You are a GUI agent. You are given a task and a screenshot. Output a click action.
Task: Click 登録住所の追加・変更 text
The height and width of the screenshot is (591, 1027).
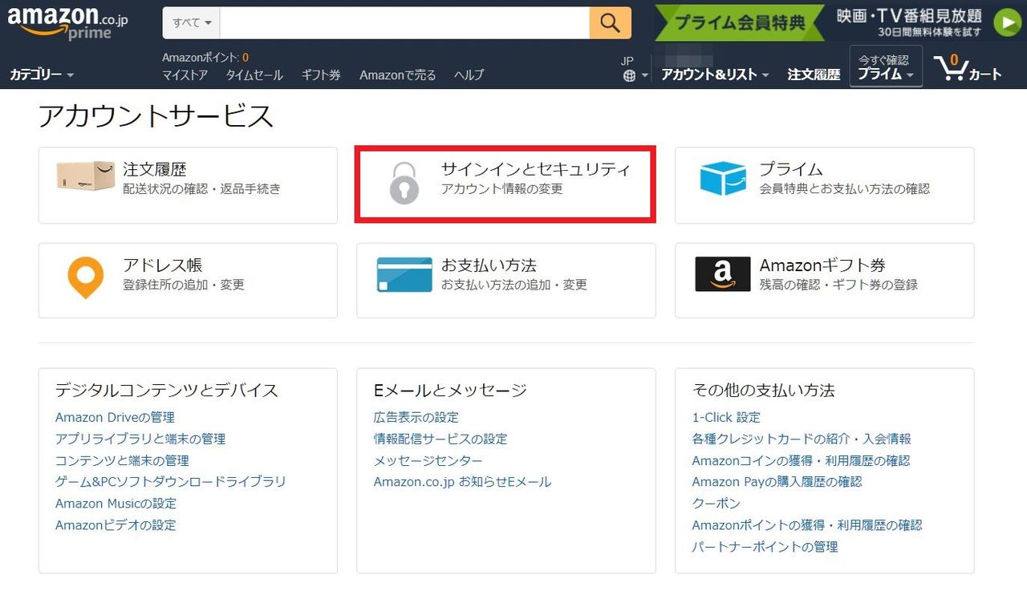(x=184, y=285)
